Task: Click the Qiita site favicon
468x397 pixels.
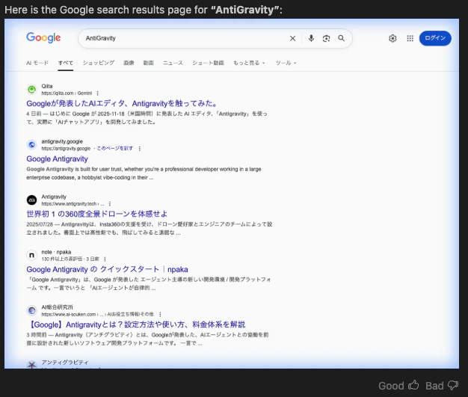Action: pos(31,90)
